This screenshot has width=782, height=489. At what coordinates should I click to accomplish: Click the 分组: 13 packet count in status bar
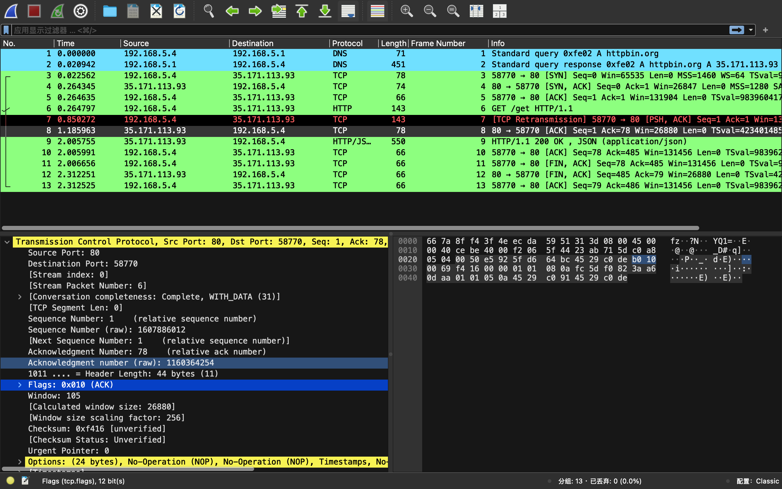tap(570, 481)
